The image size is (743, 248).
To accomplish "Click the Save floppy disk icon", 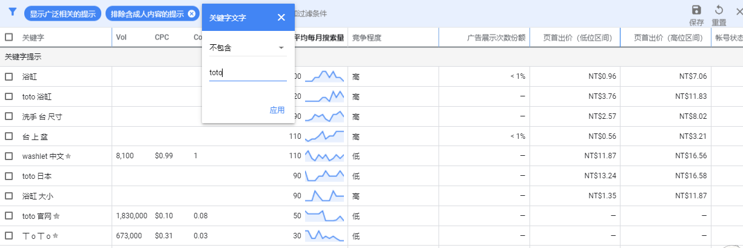I will pos(696,10).
